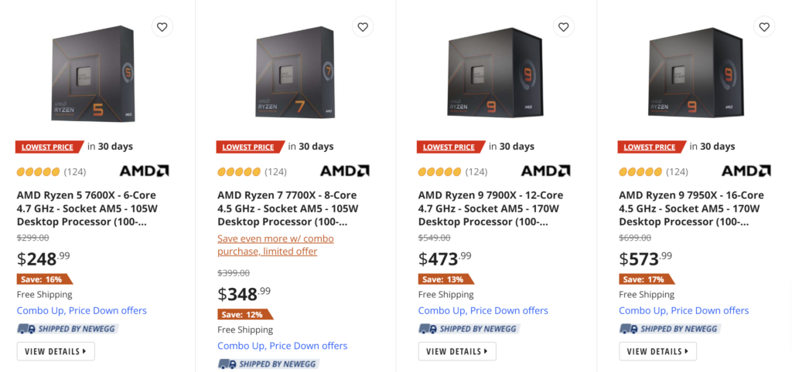
Task: Open Combo Up offers for Ryzen 5 7600X
Action: click(81, 310)
